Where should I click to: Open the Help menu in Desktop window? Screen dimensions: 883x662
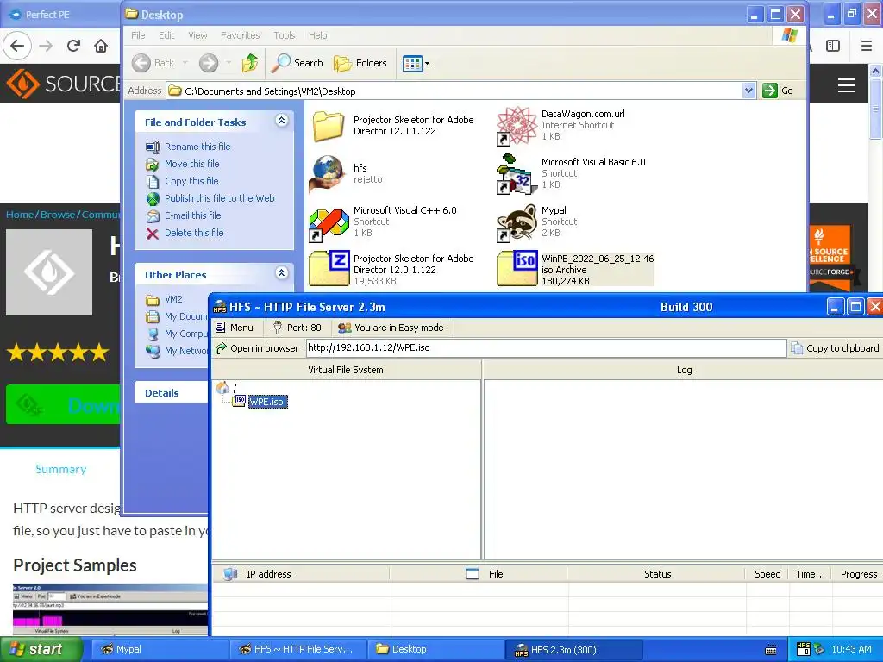[317, 35]
